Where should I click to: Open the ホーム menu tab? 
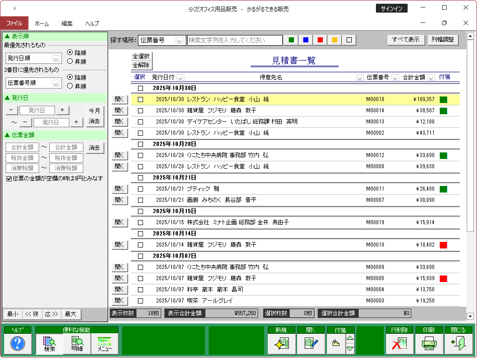click(42, 23)
